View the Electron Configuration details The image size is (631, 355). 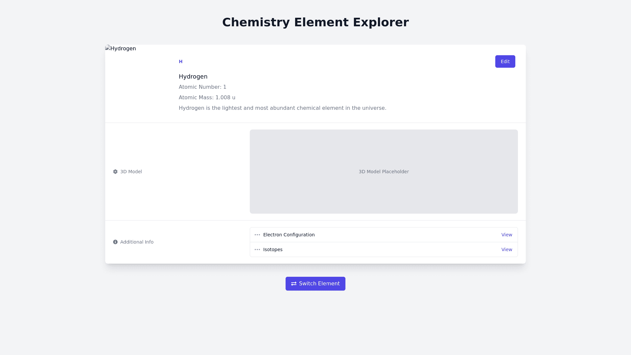(506, 235)
